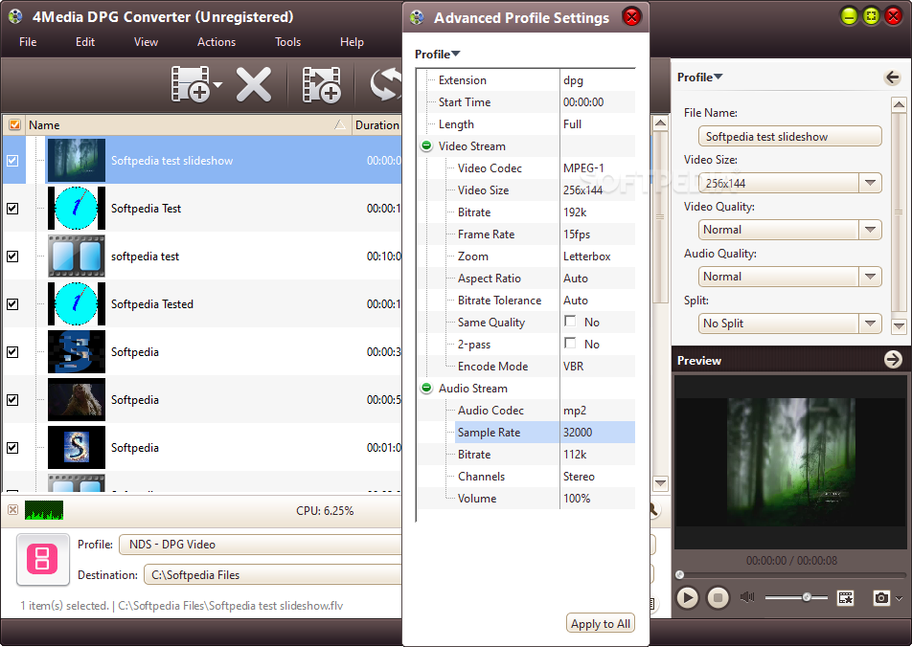Screen dimensions: 912x647
Task: Open the View menu
Action: (x=146, y=42)
